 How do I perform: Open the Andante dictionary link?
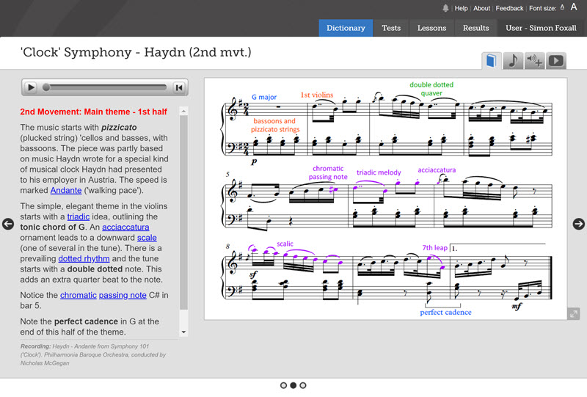click(66, 190)
